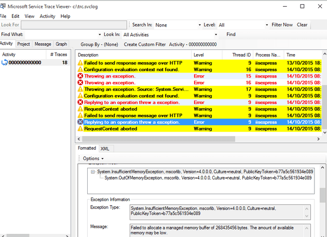Open the Find What dropdown
The width and height of the screenshot is (327, 237).
(100, 34)
